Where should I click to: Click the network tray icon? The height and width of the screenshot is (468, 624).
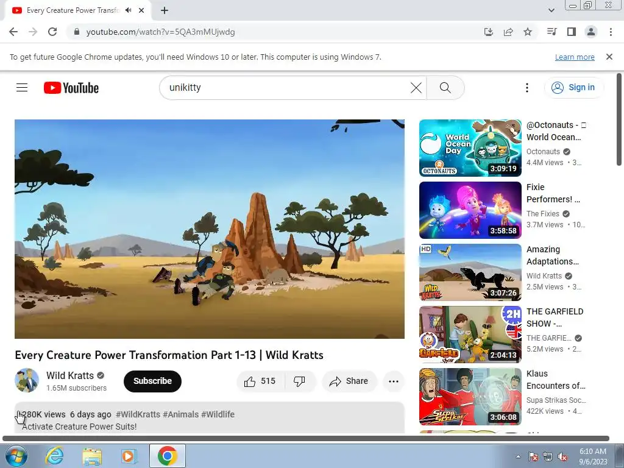pyautogui.click(x=548, y=456)
